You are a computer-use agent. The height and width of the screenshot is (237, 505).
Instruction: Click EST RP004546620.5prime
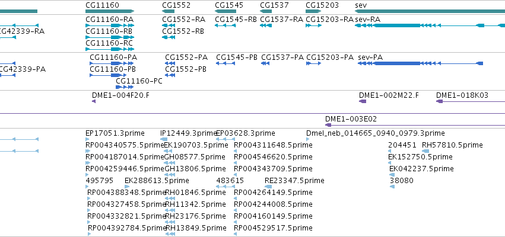point(273,157)
